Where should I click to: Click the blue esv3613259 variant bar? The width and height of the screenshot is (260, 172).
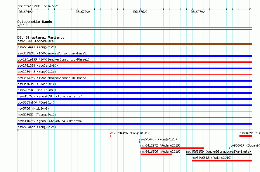(134, 81)
